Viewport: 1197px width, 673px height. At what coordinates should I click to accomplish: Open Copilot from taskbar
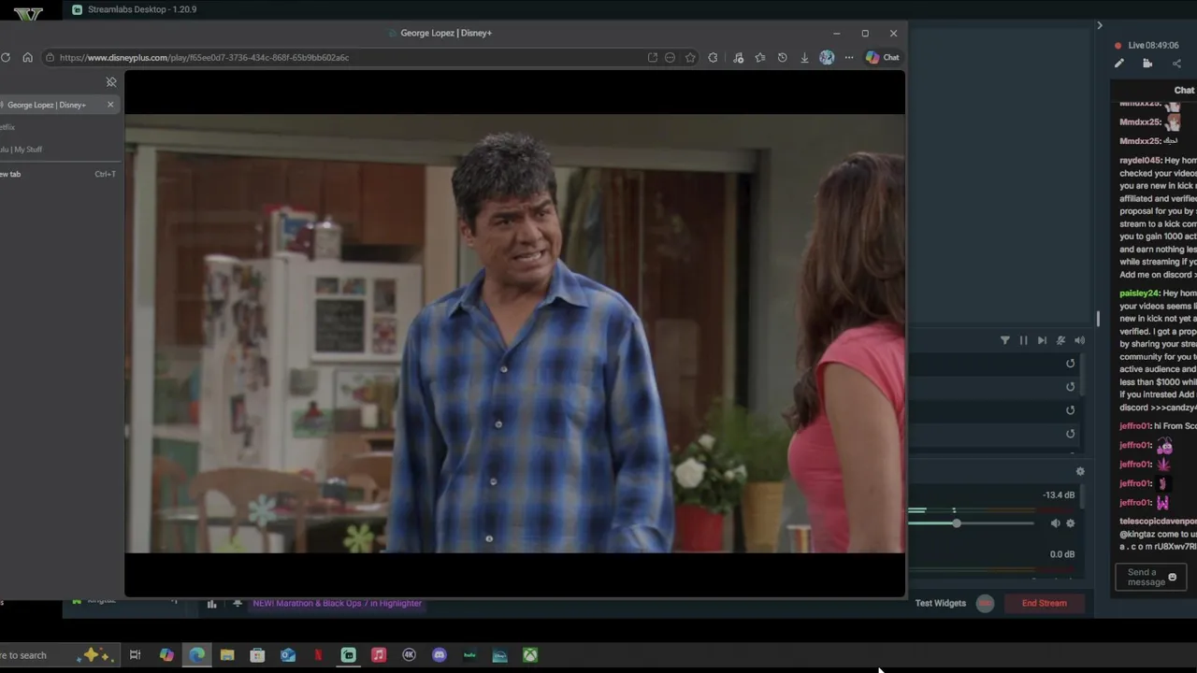166,655
